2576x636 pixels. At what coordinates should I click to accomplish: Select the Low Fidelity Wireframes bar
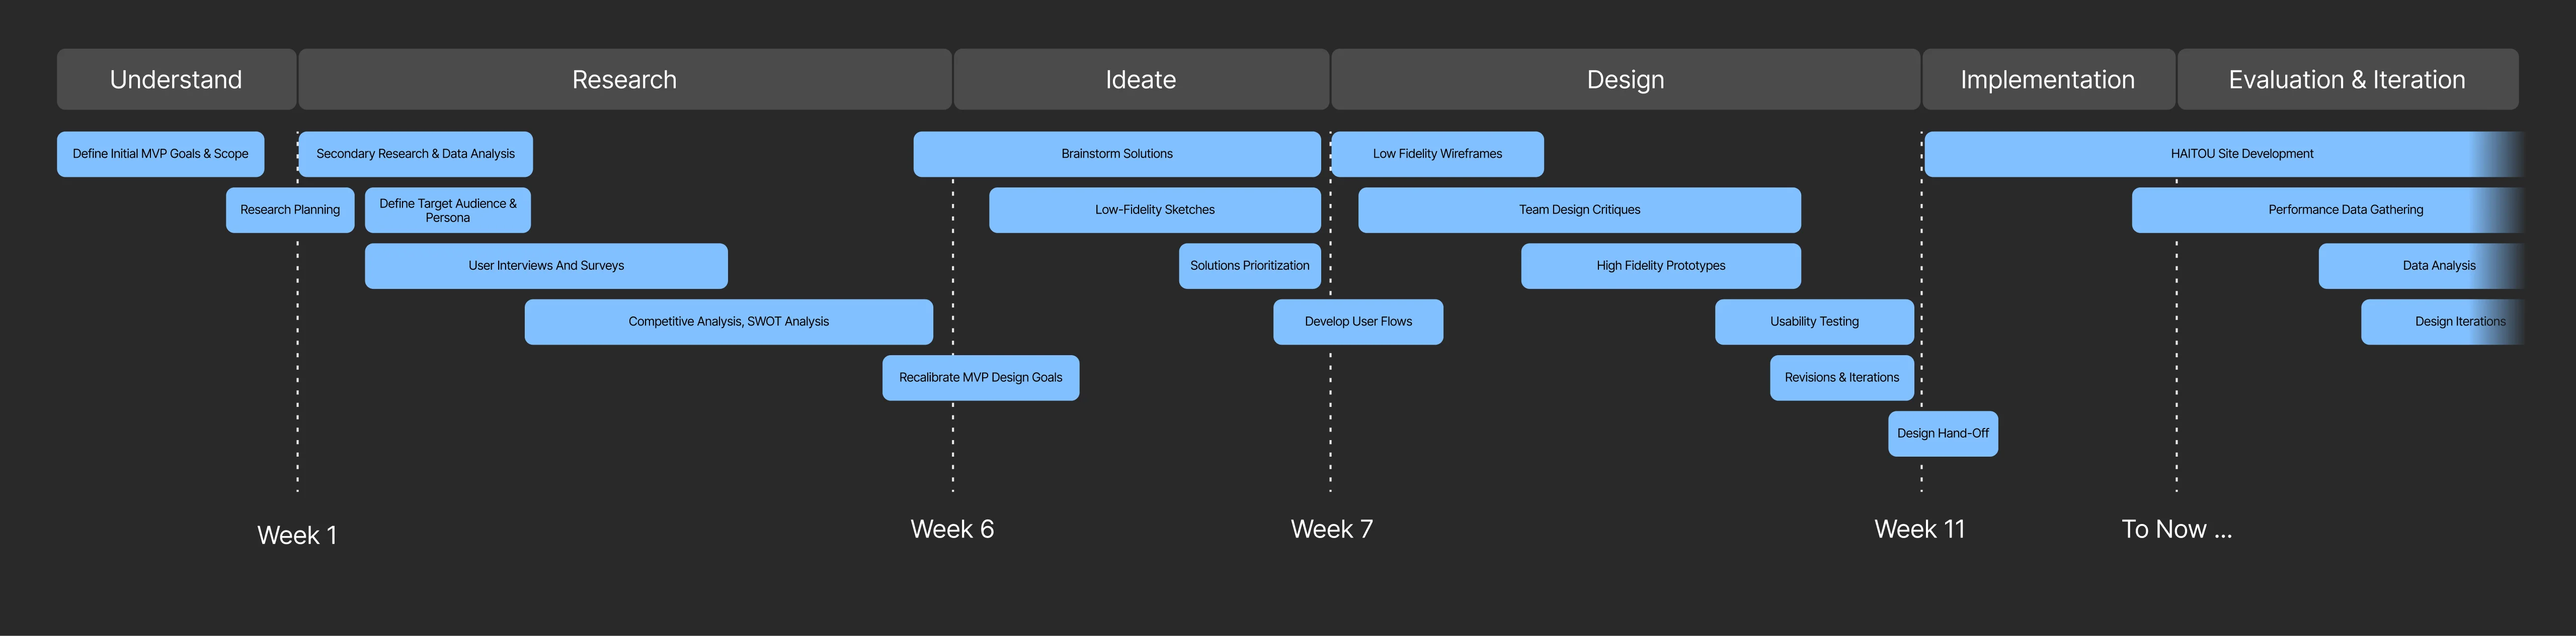click(1438, 154)
